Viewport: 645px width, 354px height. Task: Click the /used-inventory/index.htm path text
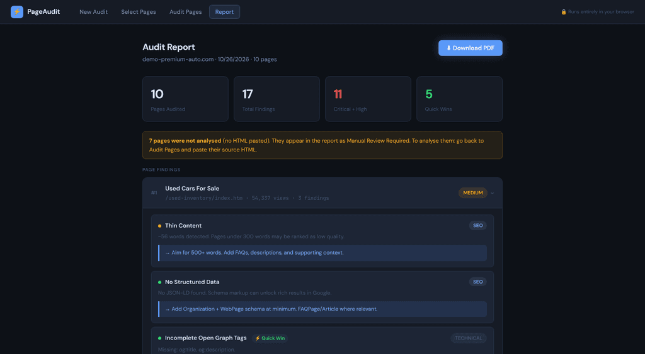[203, 198]
